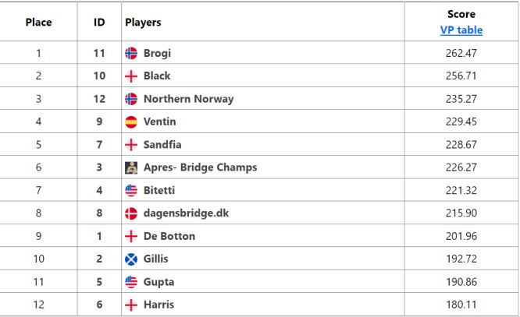This screenshot has height=317, width=520.
Task: Click the Danish flag beside dagensbridge.dk
Action: click(131, 213)
